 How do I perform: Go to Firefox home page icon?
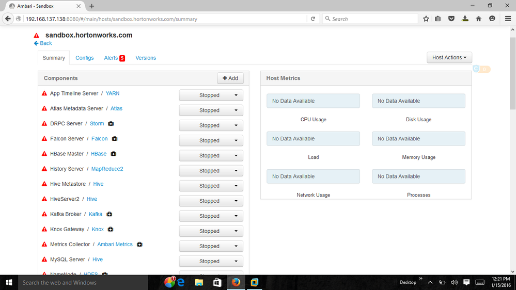(478, 19)
